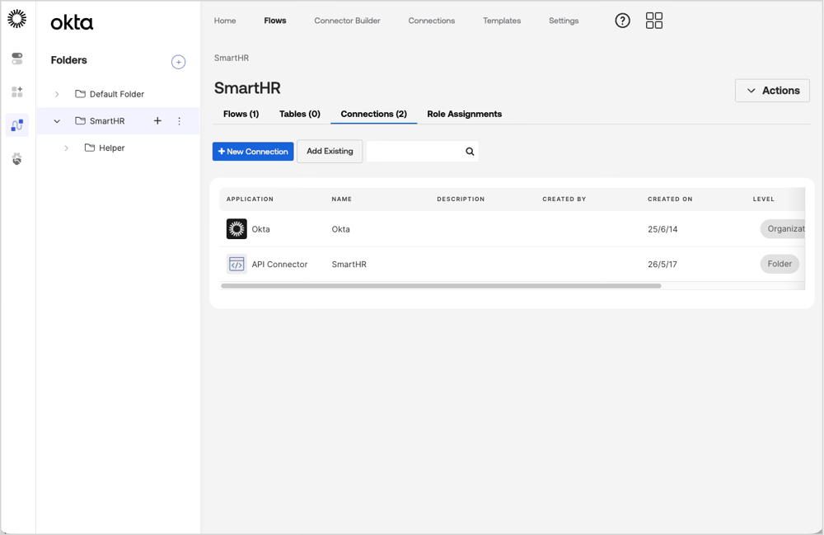Viewport: 824px width, 535px height.
Task: Click the API Connector application text
Action: coord(279,265)
